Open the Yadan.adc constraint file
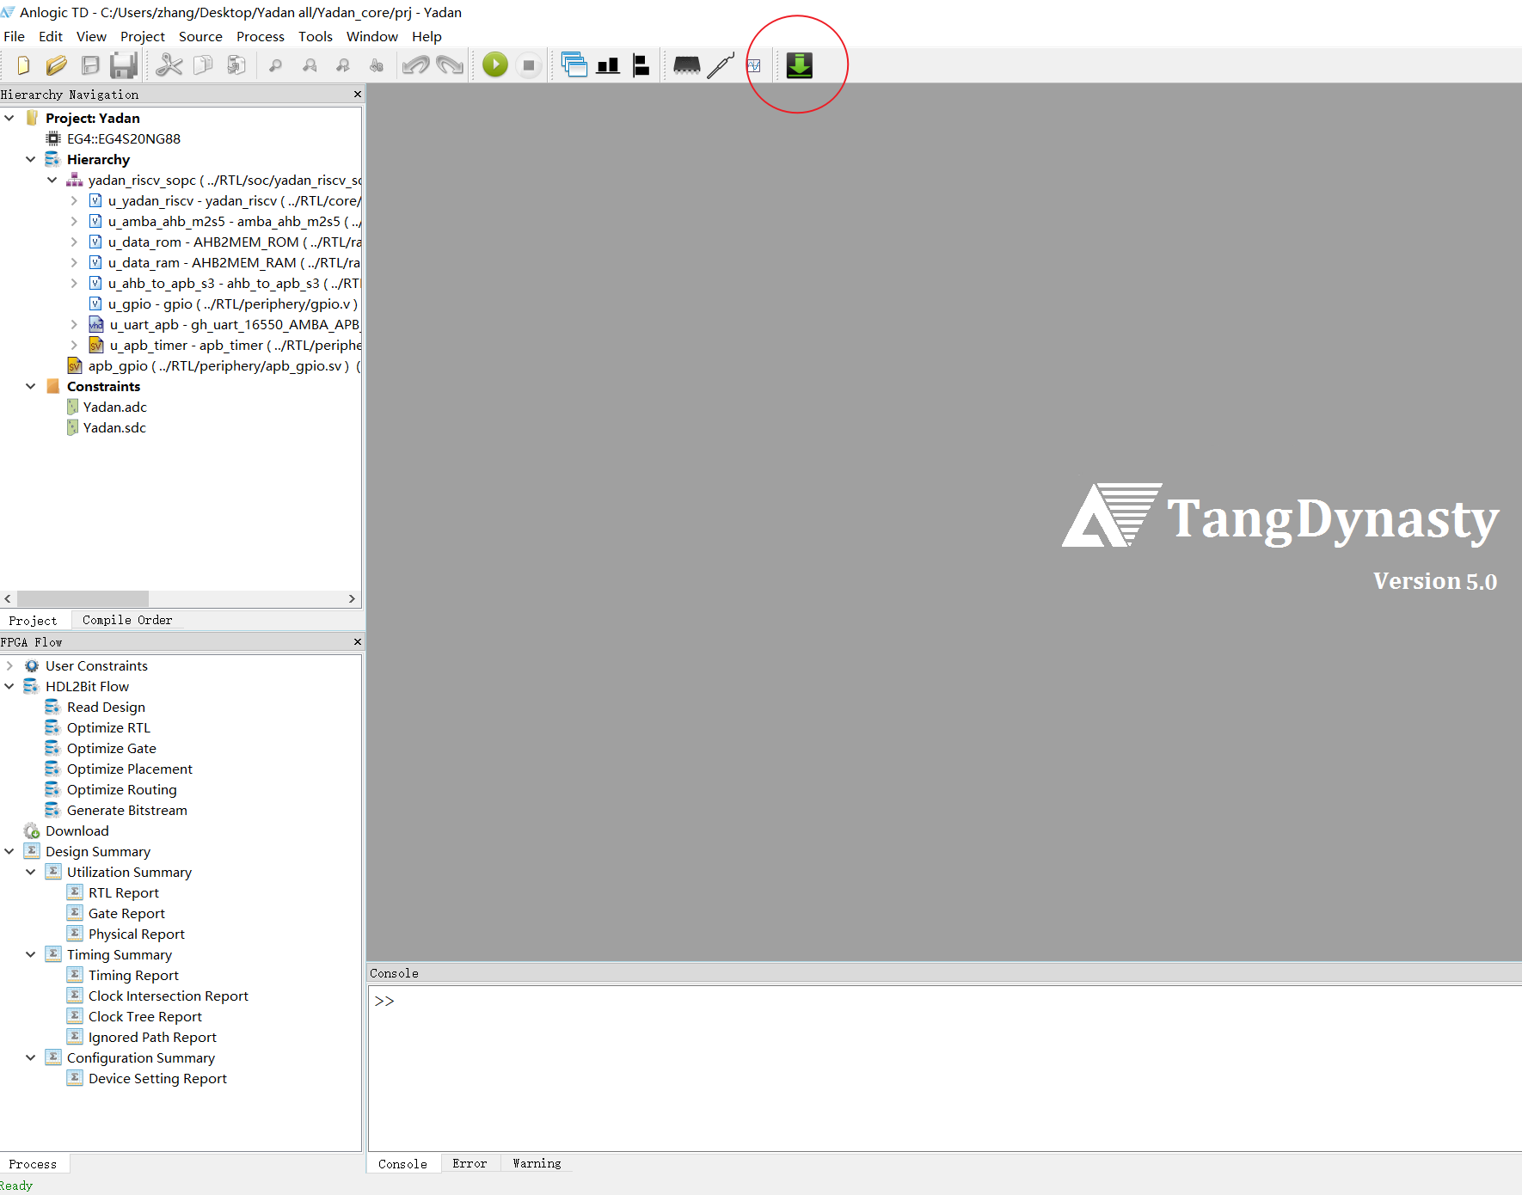This screenshot has height=1195, width=1522. 114,407
